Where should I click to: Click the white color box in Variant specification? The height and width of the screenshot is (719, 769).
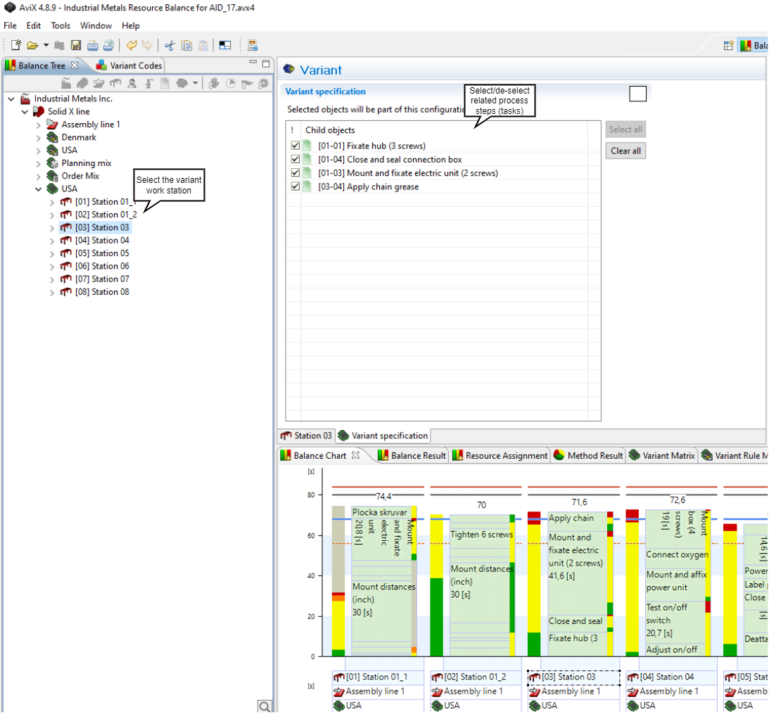(x=637, y=94)
